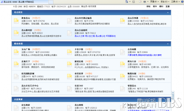Click the RSS feeds icon in toolbar
Screen dimensions: 184x111
(133, 2)
